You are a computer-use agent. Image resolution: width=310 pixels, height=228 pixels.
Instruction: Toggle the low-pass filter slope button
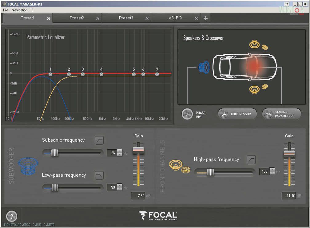coord(99,175)
